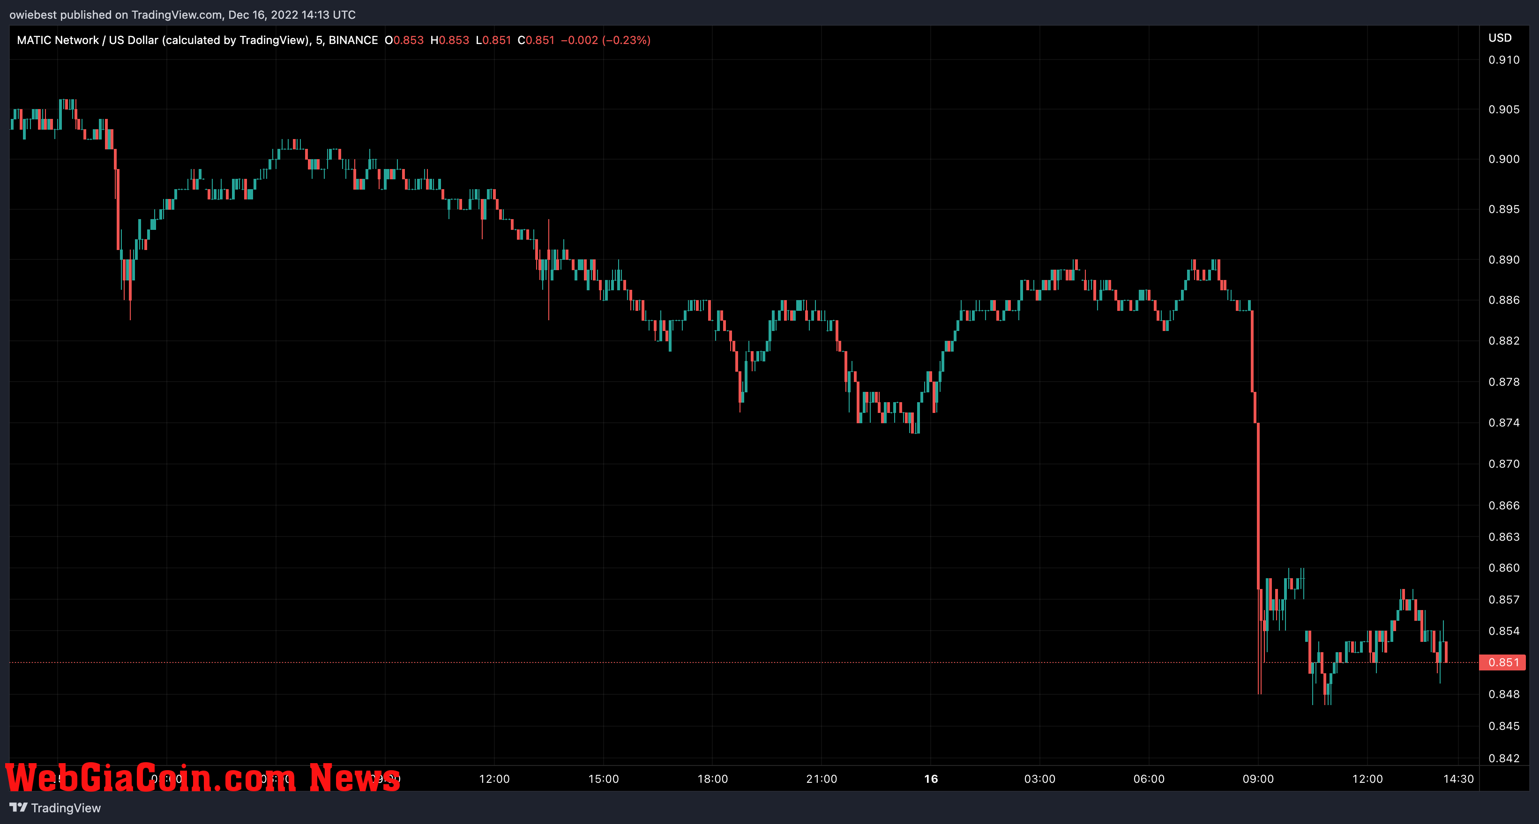Click the 0.895 price axis label
Viewport: 1539px width, 824px height.
coord(1504,209)
